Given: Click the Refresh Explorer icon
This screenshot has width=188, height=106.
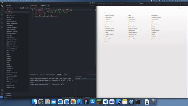Looking at the screenshot, I should tap(25, 8).
